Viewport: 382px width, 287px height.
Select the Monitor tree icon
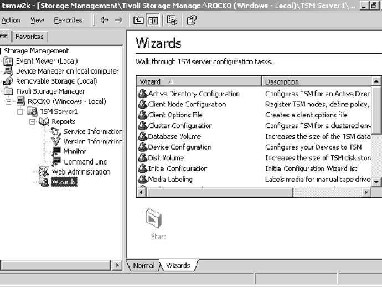[x=56, y=151]
